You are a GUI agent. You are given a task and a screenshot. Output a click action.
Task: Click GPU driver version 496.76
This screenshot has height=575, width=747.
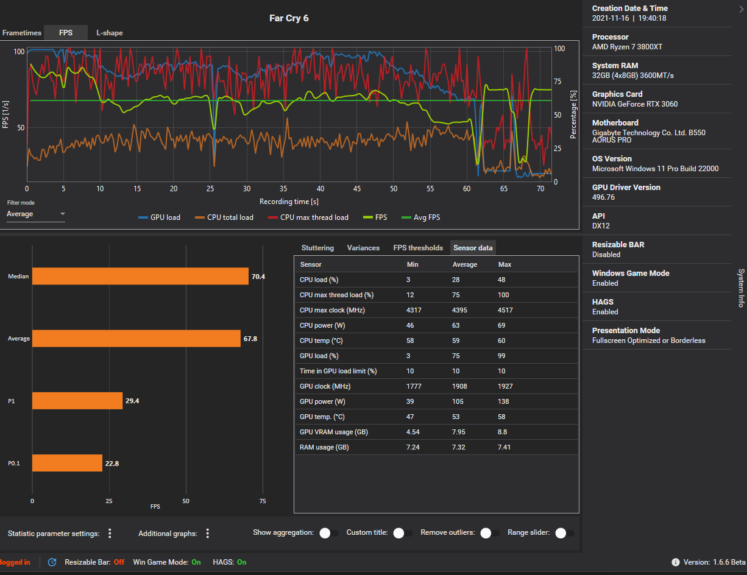603,197
